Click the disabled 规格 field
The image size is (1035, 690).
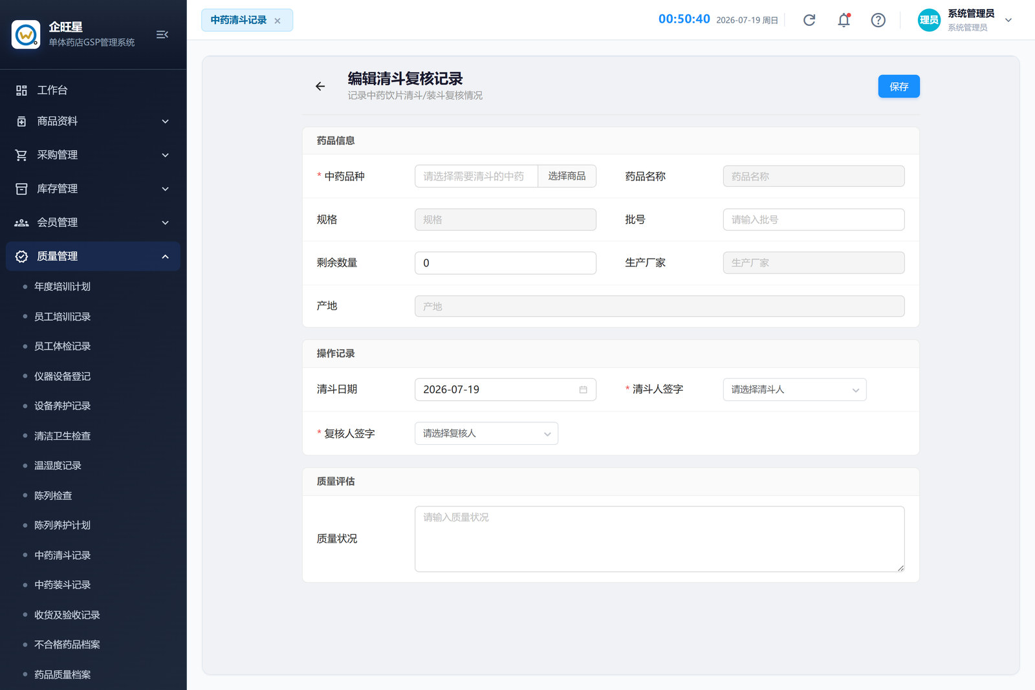(505, 220)
